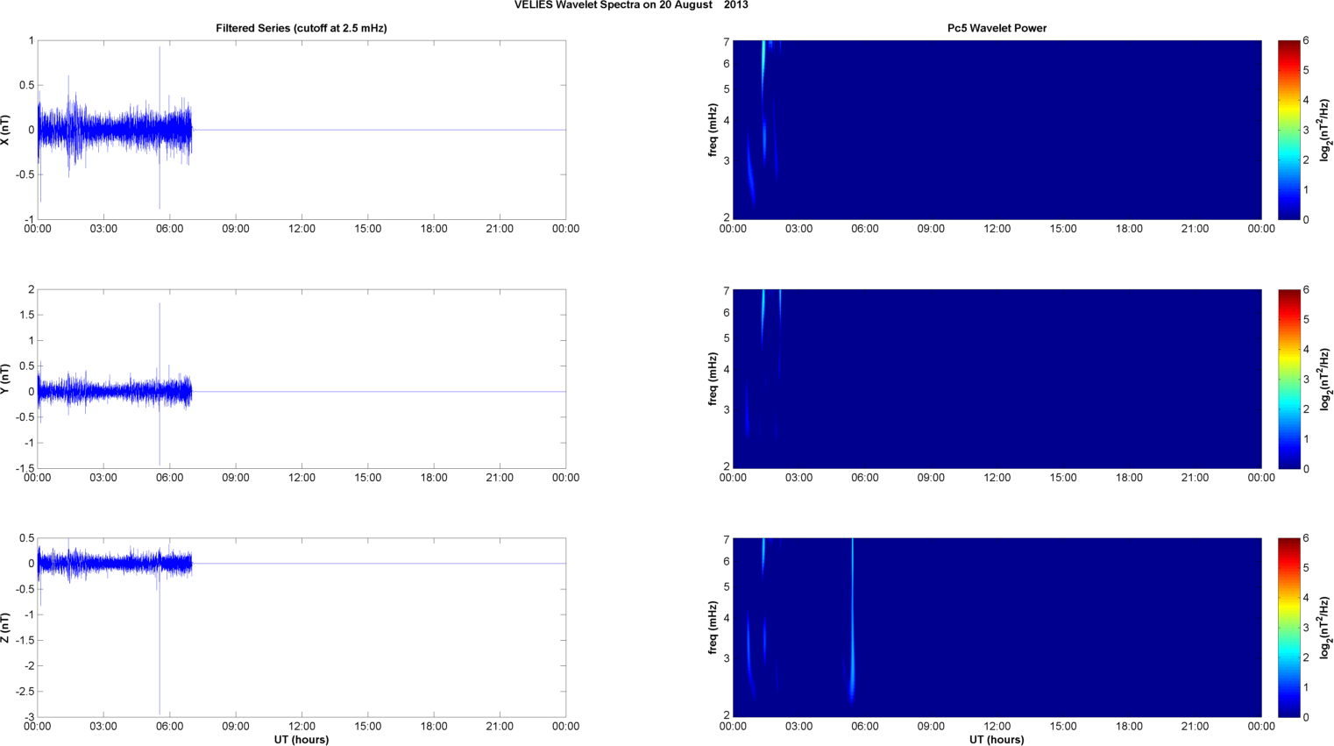Screen dimensions: 1334x746
Task: Pick the top spectrogram's colorbar
Action: [1288, 130]
